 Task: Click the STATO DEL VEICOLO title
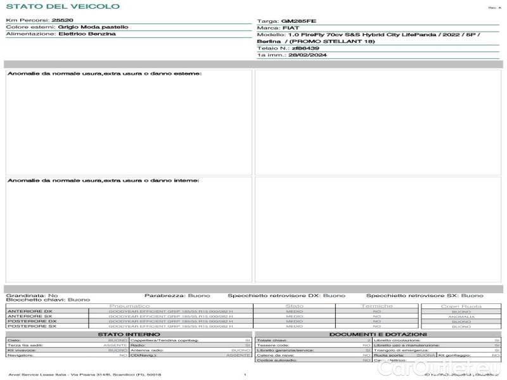(x=62, y=6)
